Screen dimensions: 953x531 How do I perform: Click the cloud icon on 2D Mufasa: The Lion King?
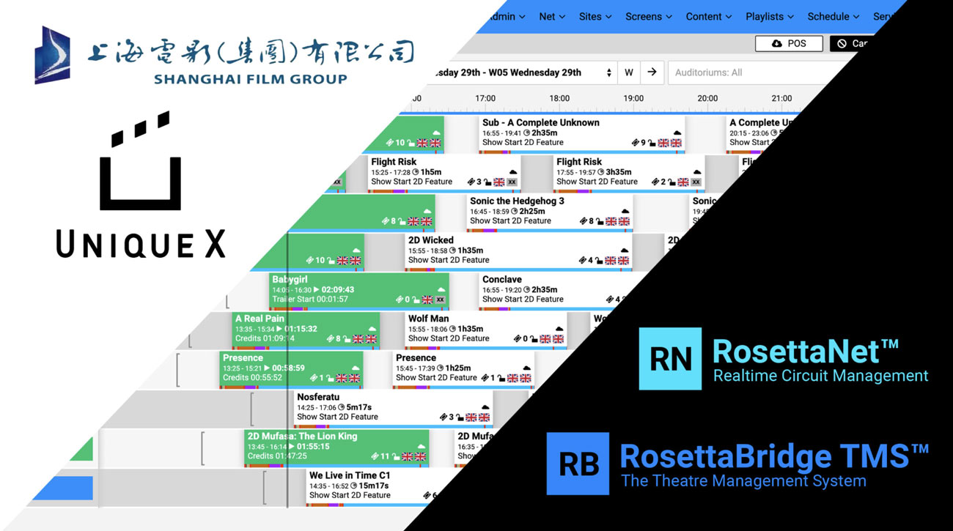pyautogui.click(x=421, y=447)
